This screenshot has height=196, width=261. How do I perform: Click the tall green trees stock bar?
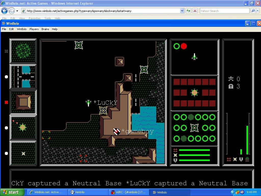[247, 140]
